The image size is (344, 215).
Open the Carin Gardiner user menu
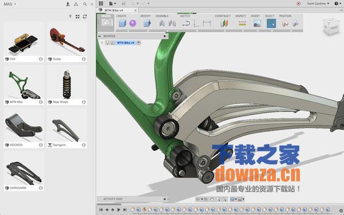318,3
